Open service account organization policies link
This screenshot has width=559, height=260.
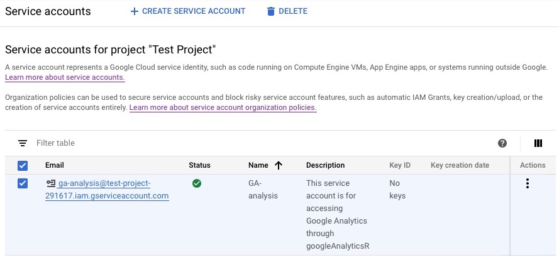tap(223, 108)
